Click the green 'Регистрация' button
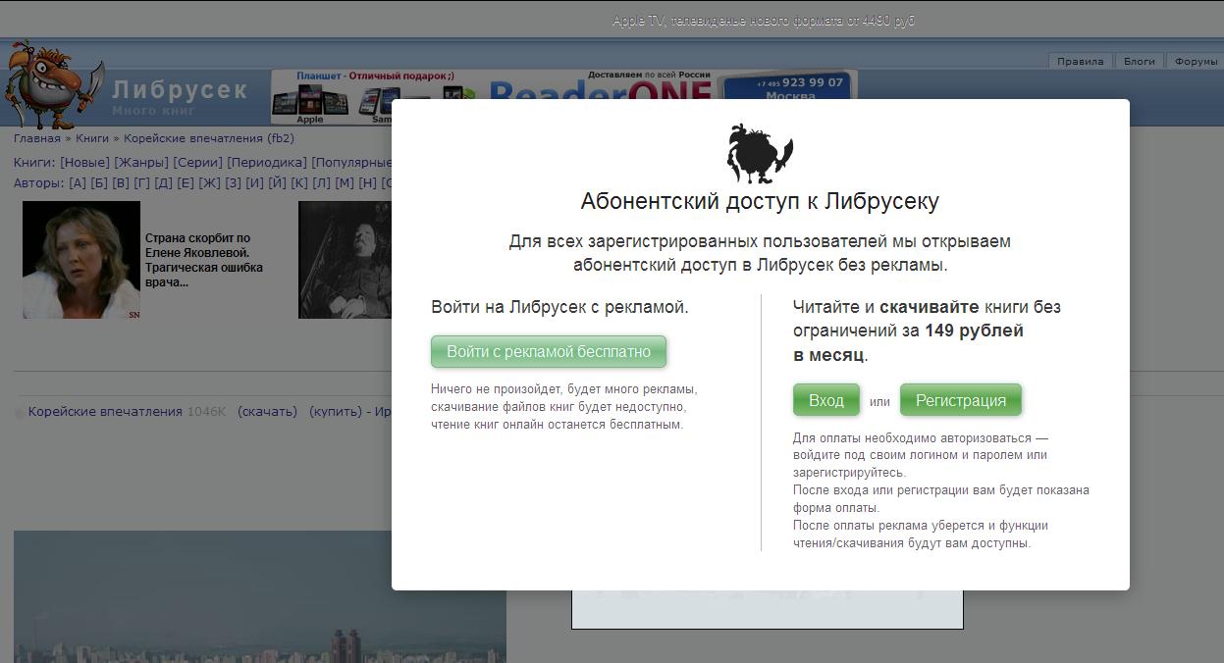 961,400
